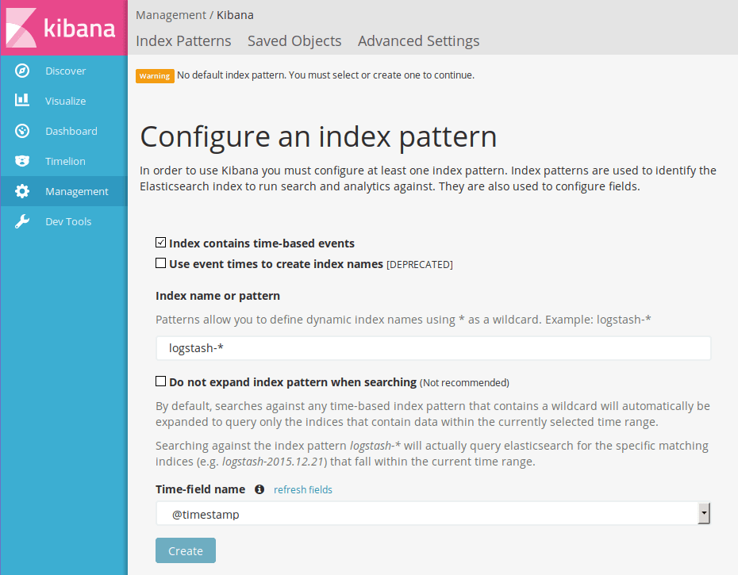Click the refresh fields link
The image size is (738, 575).
pos(302,490)
